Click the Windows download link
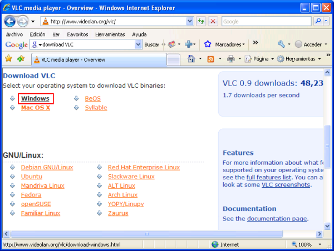Image resolution: width=334 pixels, height=251 pixels. [x=36, y=98]
